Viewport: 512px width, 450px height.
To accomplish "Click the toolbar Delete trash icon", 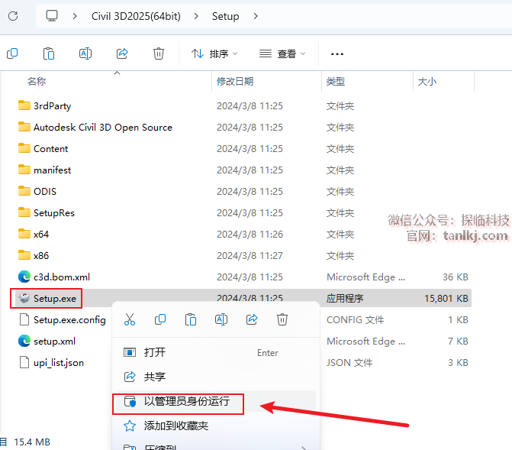I will pos(159,53).
